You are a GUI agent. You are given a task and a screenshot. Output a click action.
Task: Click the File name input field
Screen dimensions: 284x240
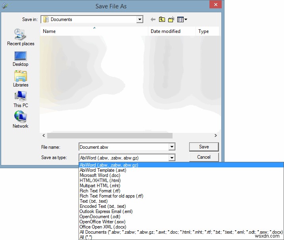coord(124,147)
